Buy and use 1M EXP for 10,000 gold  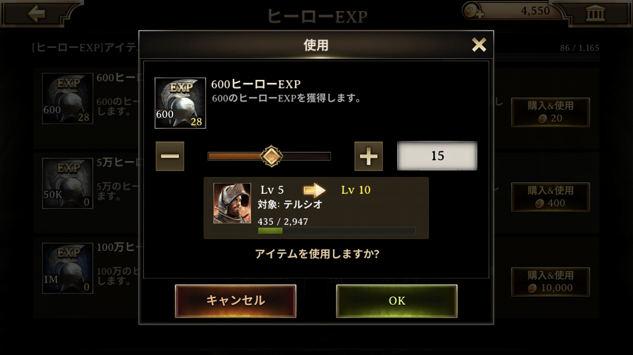pyautogui.click(x=550, y=282)
